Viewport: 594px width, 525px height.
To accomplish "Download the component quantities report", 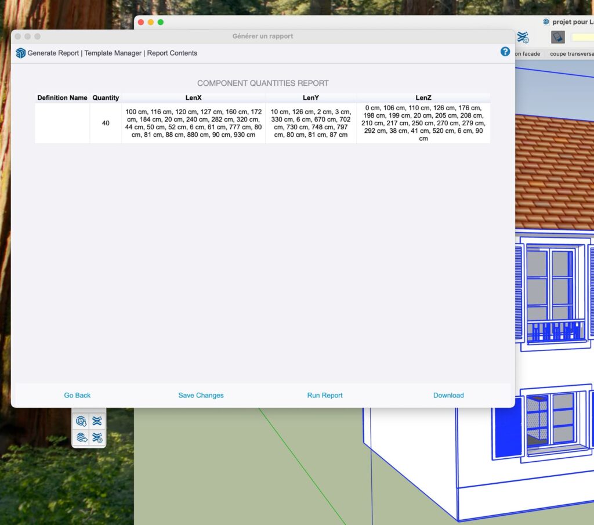I will [x=448, y=395].
